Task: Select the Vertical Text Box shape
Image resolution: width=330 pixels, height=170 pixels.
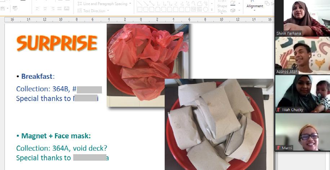Action: pos(200,9)
